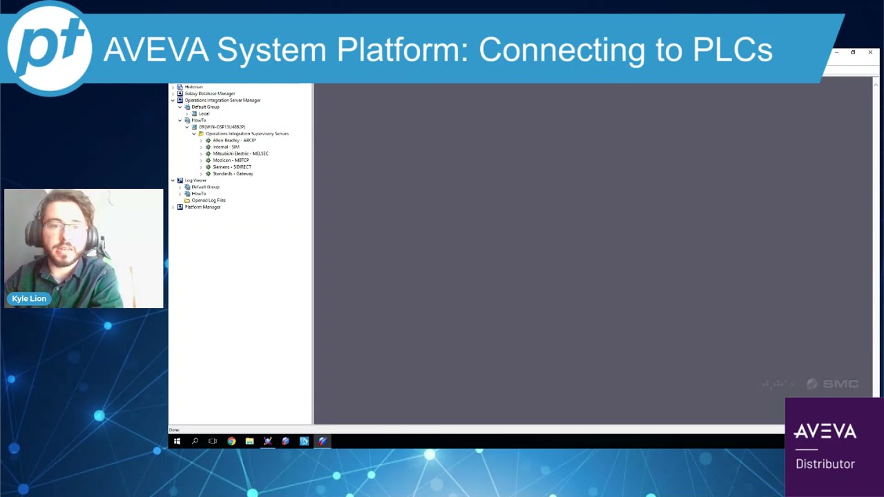Expand the Siemens - SIDIRECT server
The height and width of the screenshot is (497, 884).
click(201, 167)
